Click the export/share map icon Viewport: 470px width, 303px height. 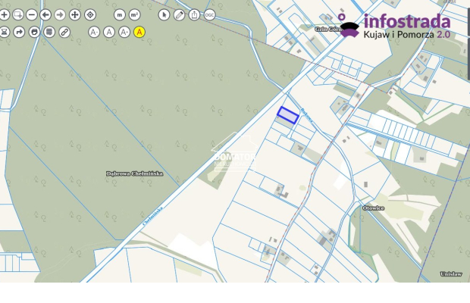coord(194,14)
